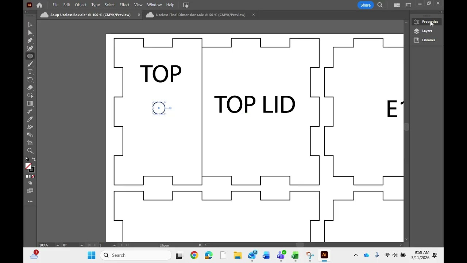Open Google Chrome from the taskbar
Viewport: 467px width, 263px height.
click(194, 255)
